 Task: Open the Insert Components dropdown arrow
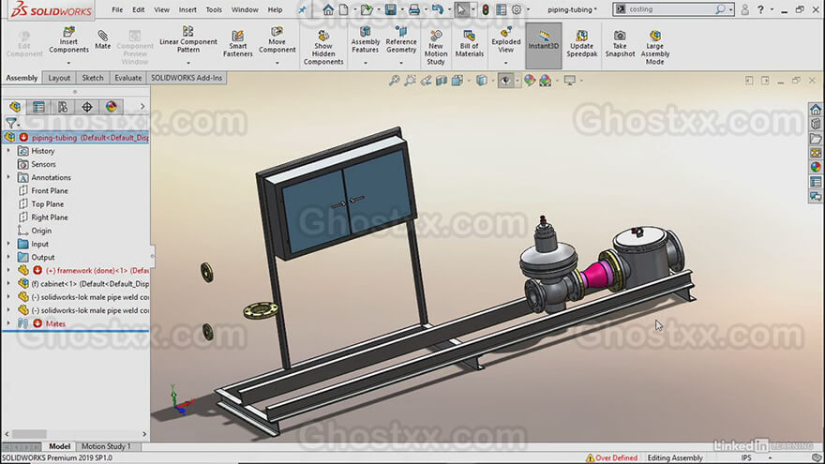coord(68,63)
